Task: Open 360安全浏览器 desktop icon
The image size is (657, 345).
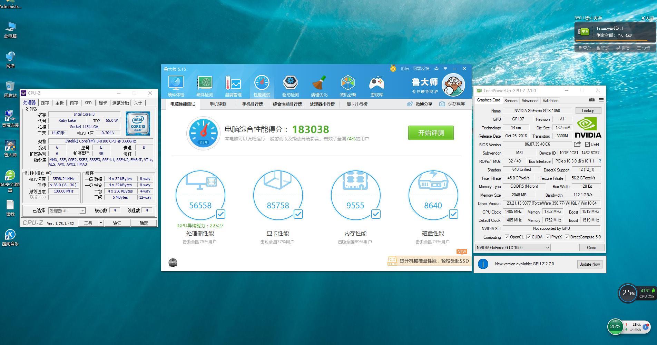Action: (10, 181)
